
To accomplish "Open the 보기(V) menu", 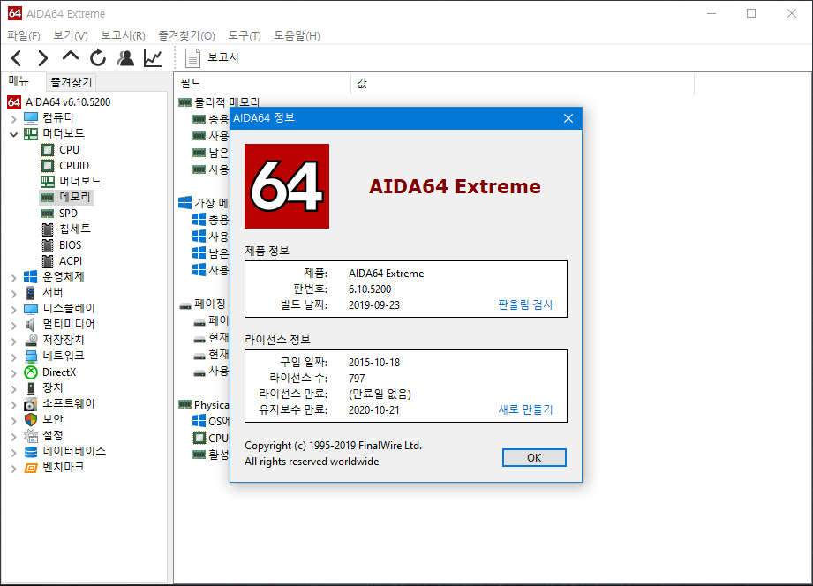I will pos(71,36).
